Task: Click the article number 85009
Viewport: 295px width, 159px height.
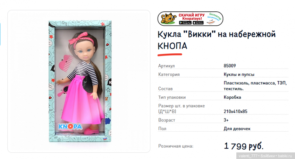Action: tap(230, 66)
